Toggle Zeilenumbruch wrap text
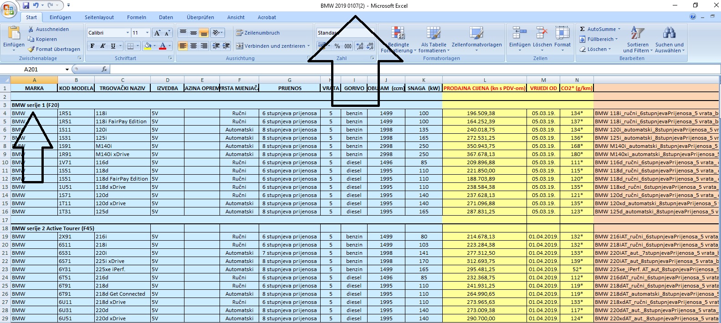721x323 pixels. pyautogui.click(x=258, y=33)
